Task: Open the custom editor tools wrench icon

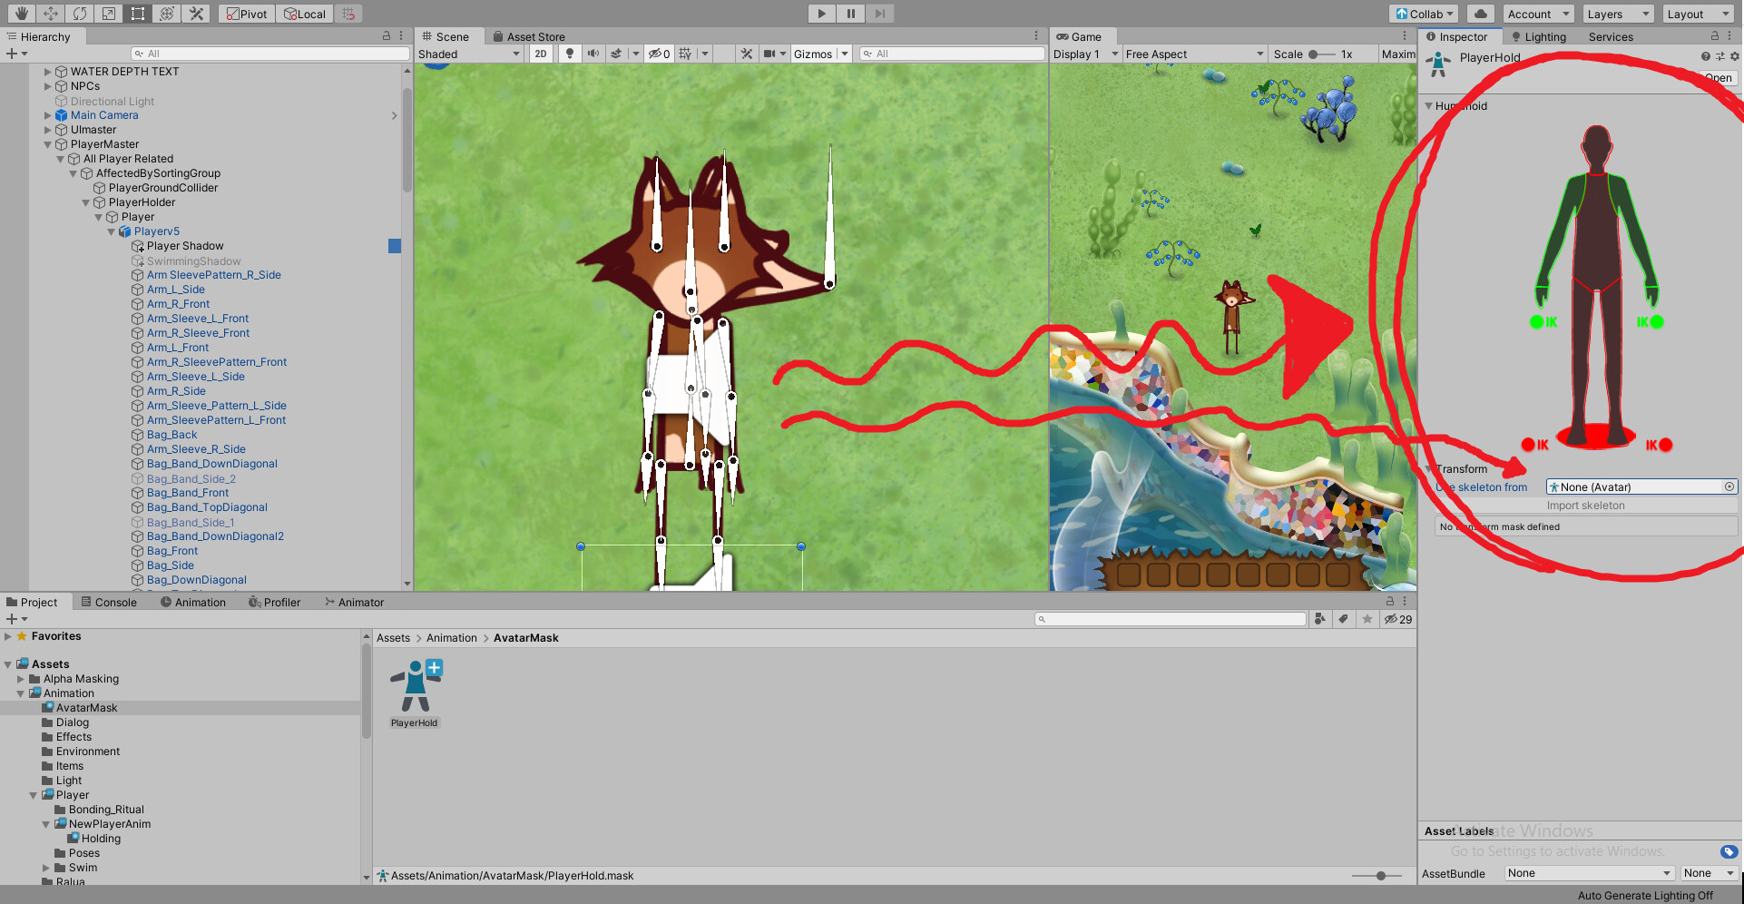Action: pyautogui.click(x=196, y=14)
